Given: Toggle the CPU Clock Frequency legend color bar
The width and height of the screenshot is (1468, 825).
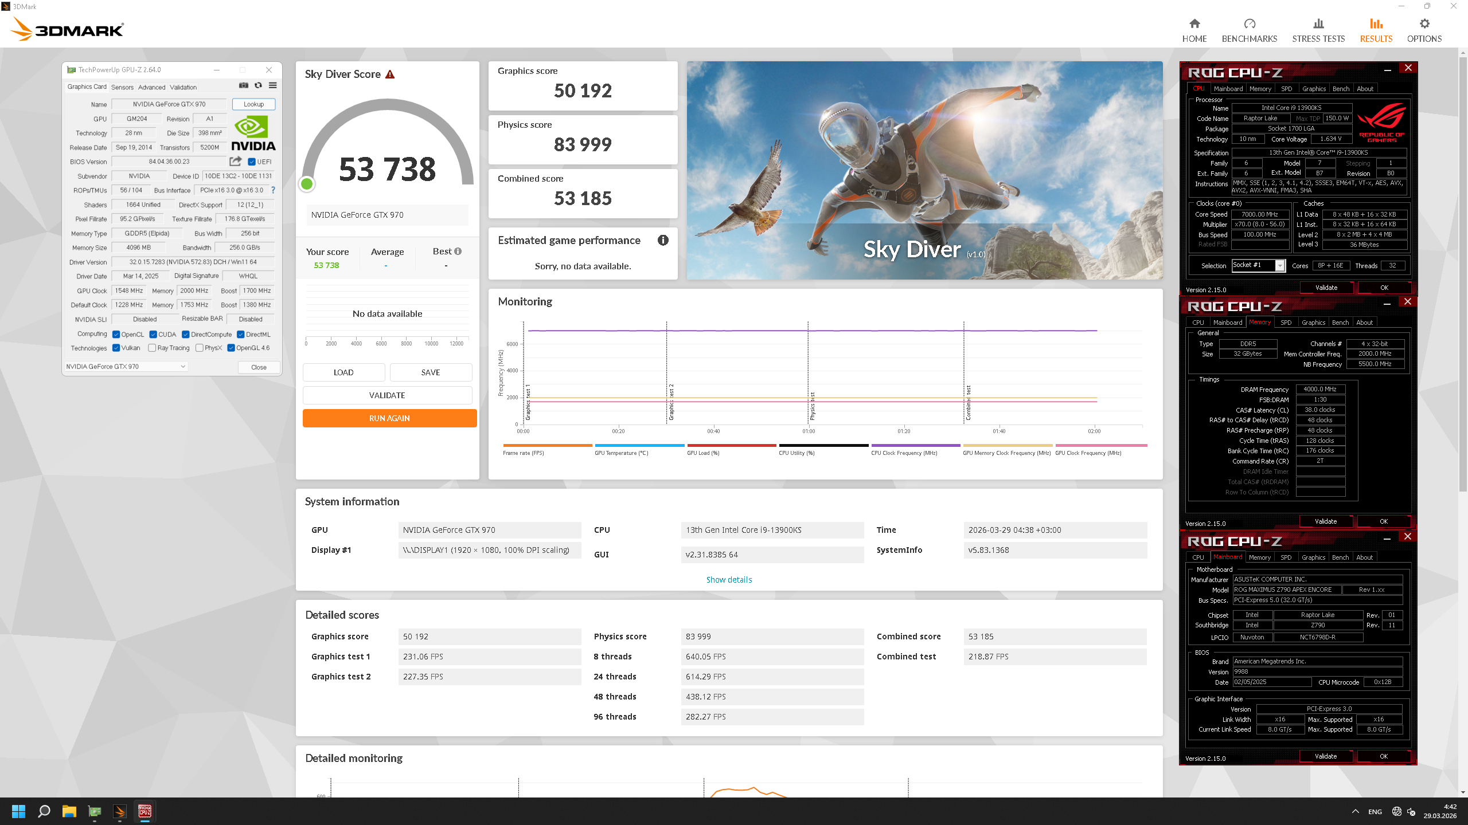Looking at the screenshot, I should pos(915,445).
